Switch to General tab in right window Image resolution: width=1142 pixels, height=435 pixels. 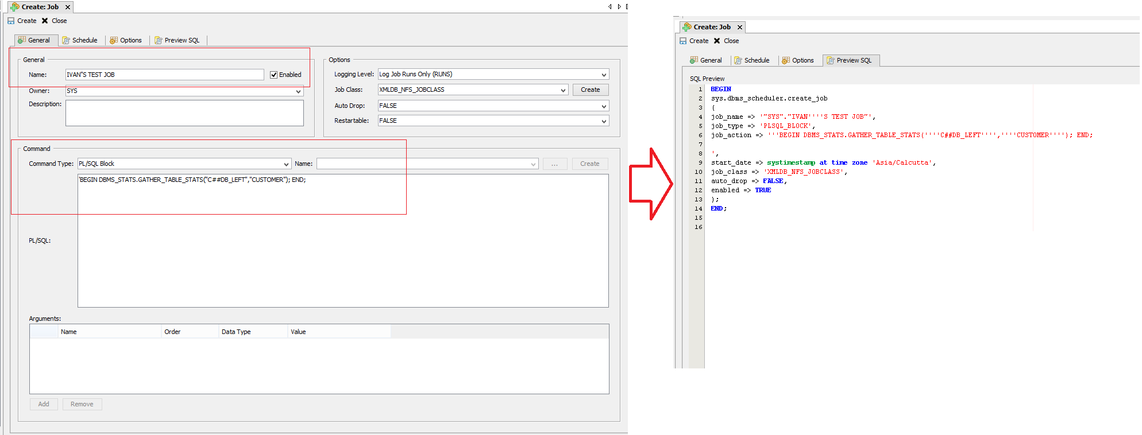(706, 60)
